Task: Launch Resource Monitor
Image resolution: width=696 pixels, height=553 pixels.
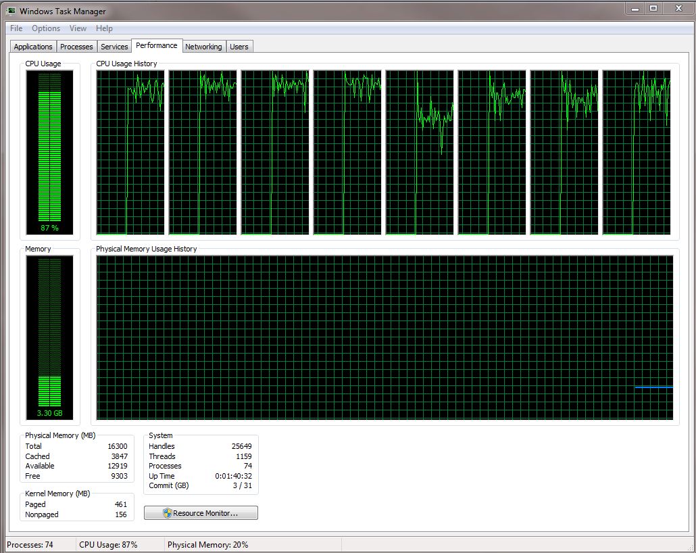Action: coord(201,513)
